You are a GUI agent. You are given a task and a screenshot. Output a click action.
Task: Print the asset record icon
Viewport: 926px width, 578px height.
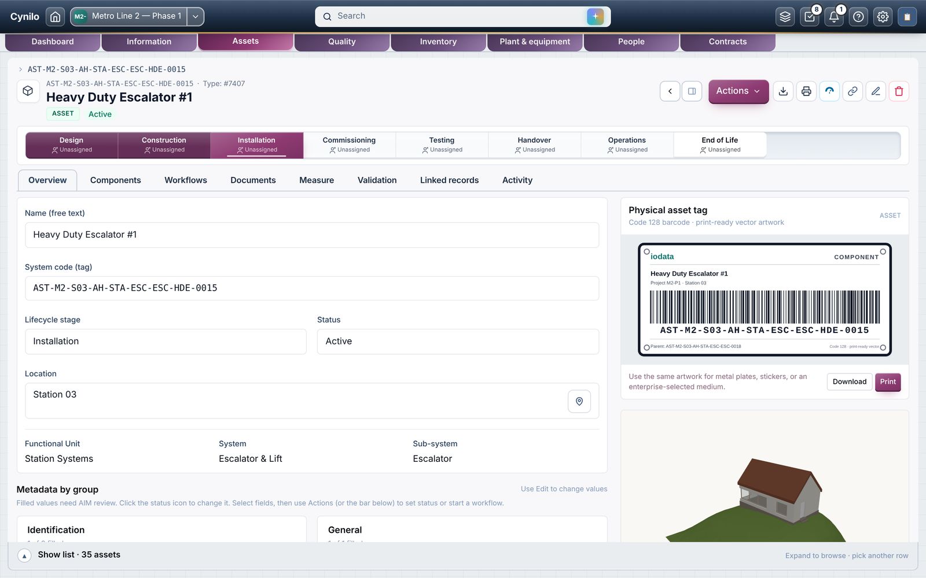[x=806, y=91]
